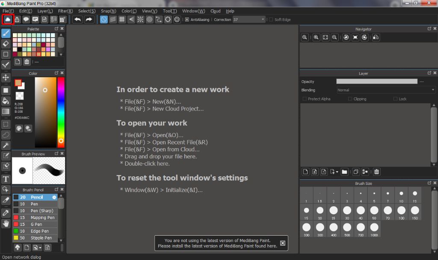Click the Layer list scrollbar
Image resolution: width=438 pixels, height=260 pixels.
pos(434,135)
